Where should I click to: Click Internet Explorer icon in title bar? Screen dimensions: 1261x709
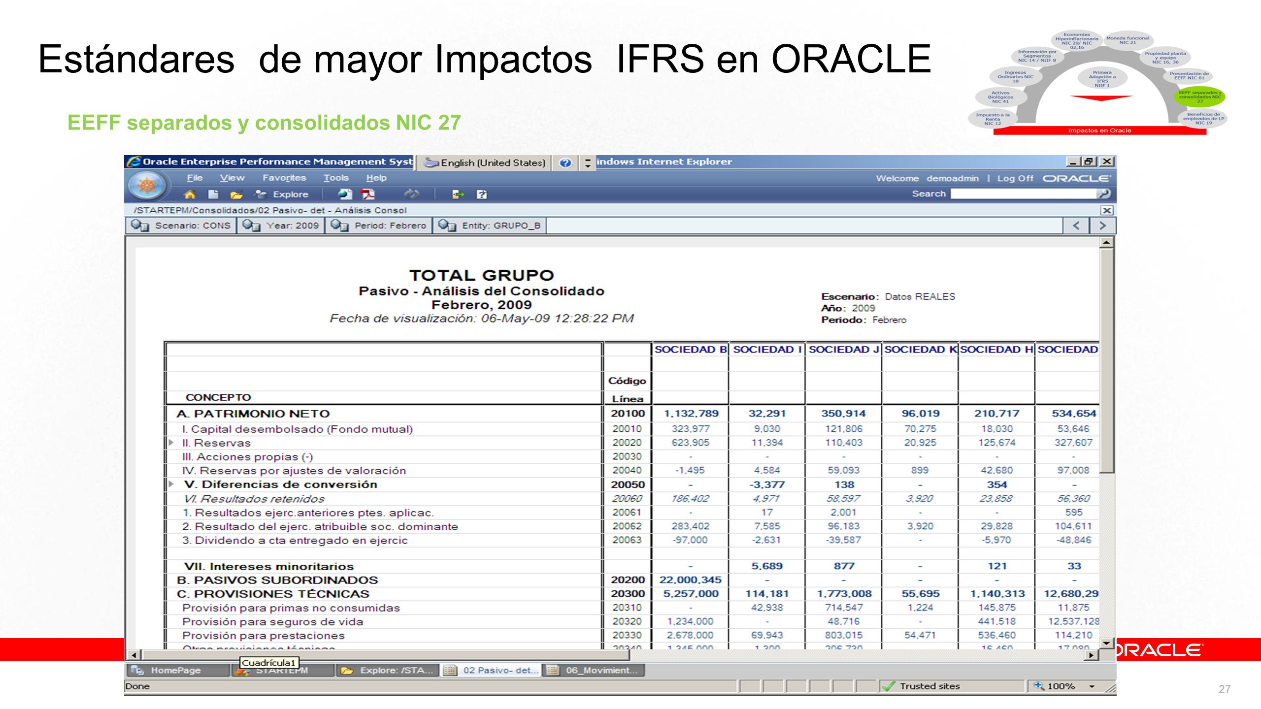coord(133,162)
